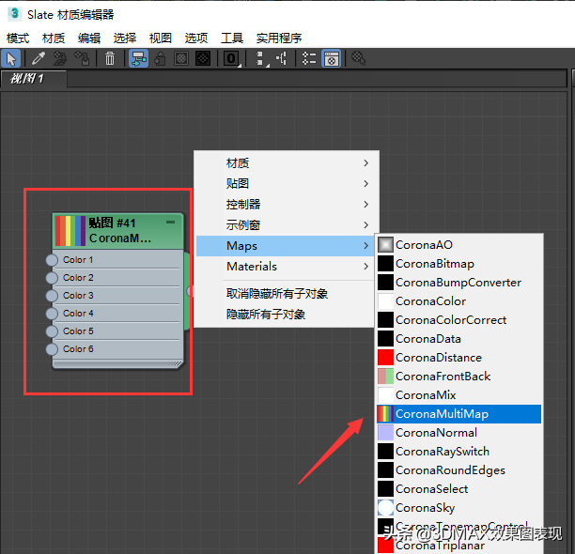Toggle Show Background in Preview icon
Screen dimensions: 575x554
click(x=203, y=58)
